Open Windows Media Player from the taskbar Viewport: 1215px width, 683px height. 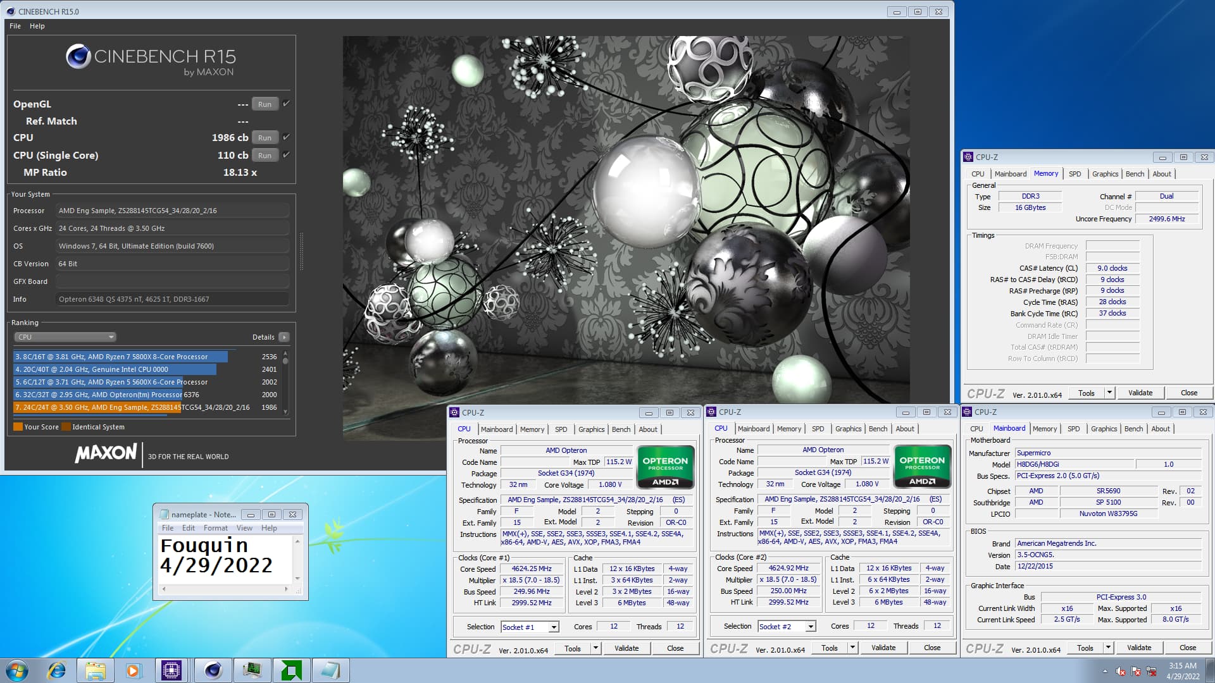[x=133, y=670]
